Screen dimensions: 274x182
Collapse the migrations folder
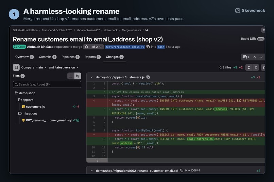click(28, 114)
